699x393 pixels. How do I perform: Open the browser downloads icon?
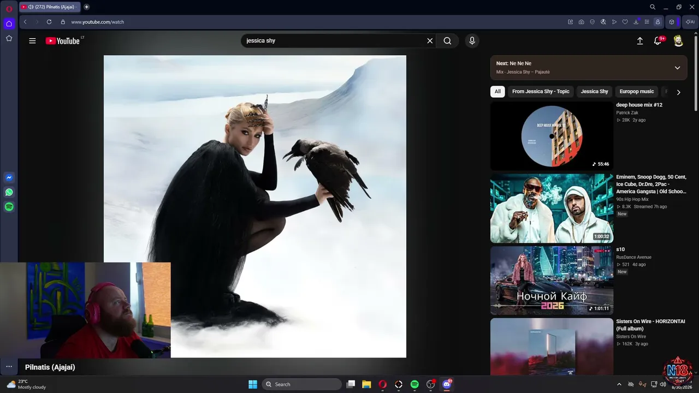tap(636, 22)
